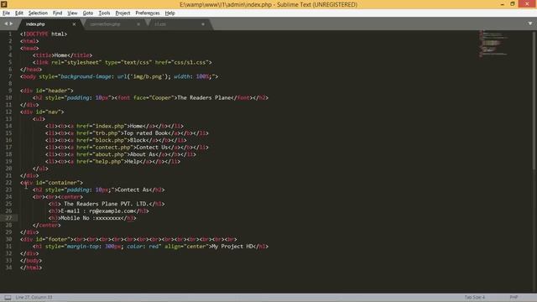Open the Tools menu
Viewport: 537px width, 302px height.
(x=104, y=13)
